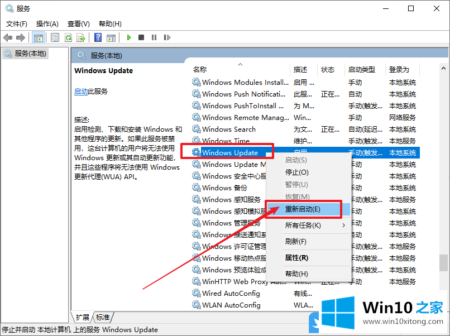Click the Forward arrow toolbar icon

[21, 37]
